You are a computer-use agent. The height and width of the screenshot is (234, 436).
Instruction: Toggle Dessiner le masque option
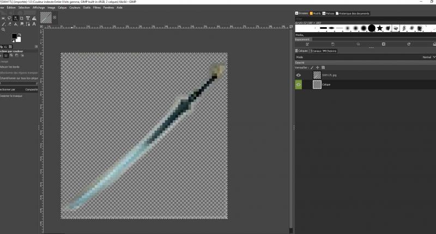[x=11, y=96]
